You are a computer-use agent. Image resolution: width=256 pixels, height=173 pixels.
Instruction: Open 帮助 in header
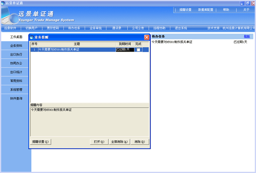[226, 10]
